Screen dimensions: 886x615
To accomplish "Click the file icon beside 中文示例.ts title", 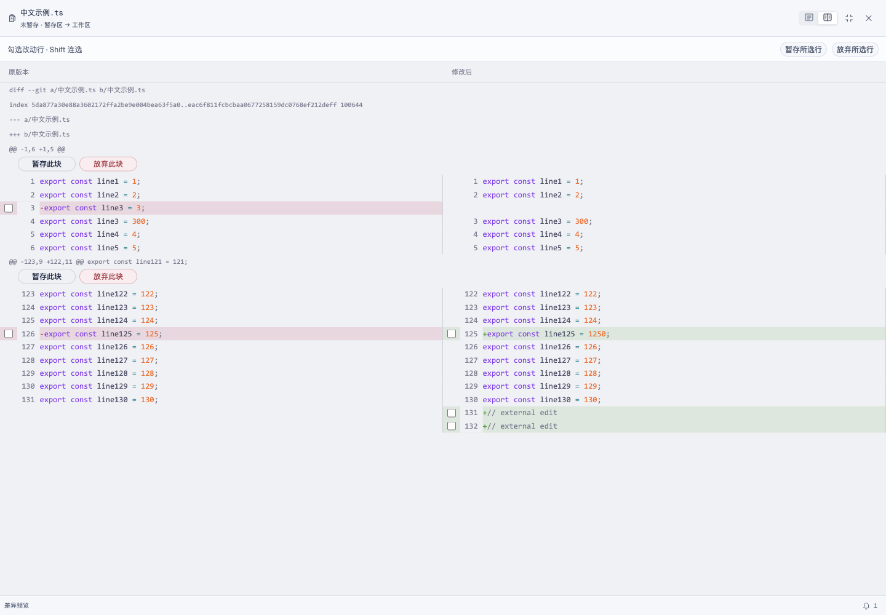I will pos(12,18).
